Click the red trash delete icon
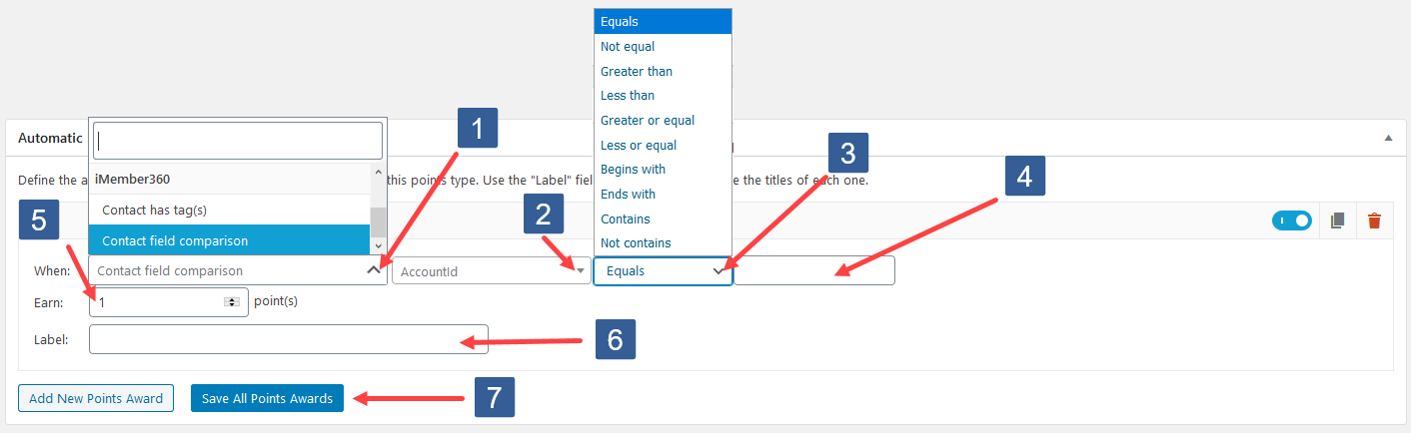Viewport: 1411px width, 433px height. tap(1375, 220)
